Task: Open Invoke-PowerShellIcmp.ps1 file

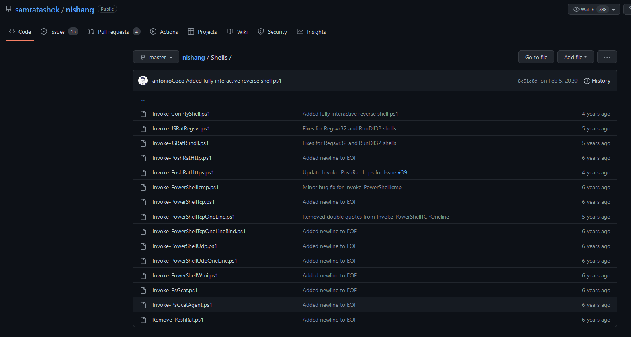Action: click(x=186, y=187)
